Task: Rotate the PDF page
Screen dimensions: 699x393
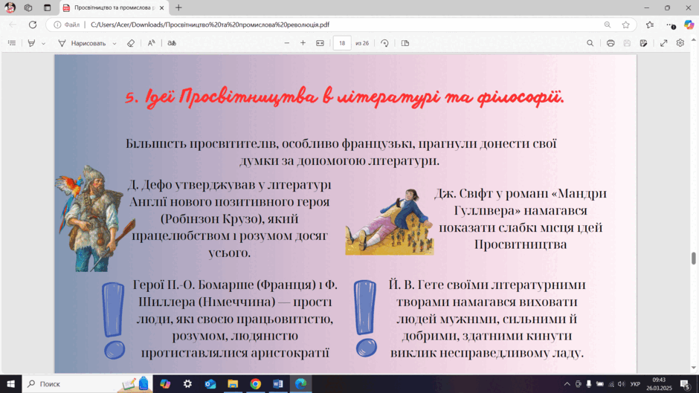Action: pyautogui.click(x=384, y=43)
